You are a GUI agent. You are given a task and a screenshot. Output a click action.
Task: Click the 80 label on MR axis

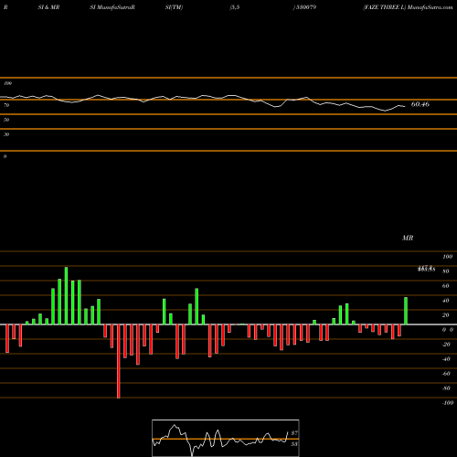(446, 271)
